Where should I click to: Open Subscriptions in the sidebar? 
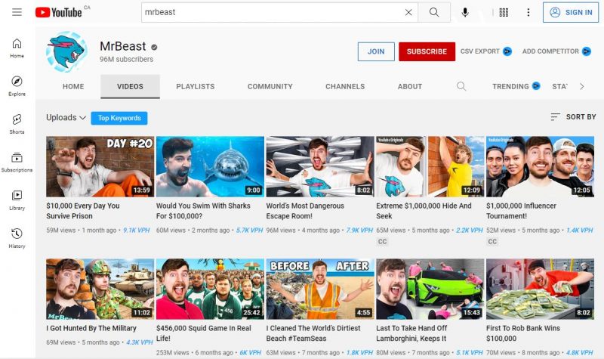[17, 162]
